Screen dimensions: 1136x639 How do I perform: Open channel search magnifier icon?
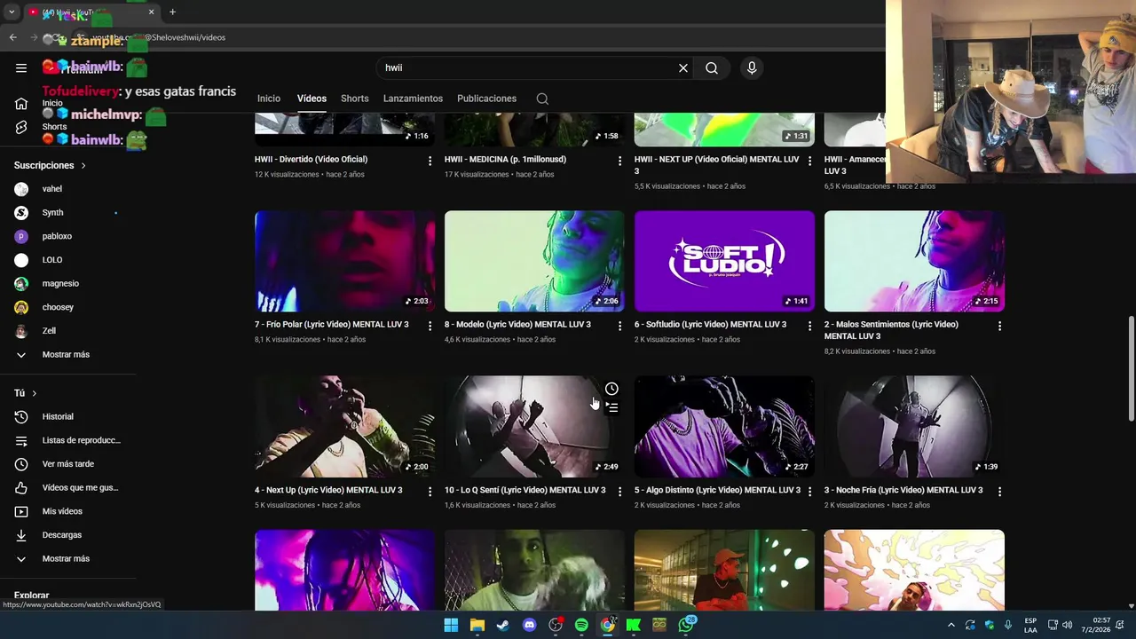click(542, 99)
